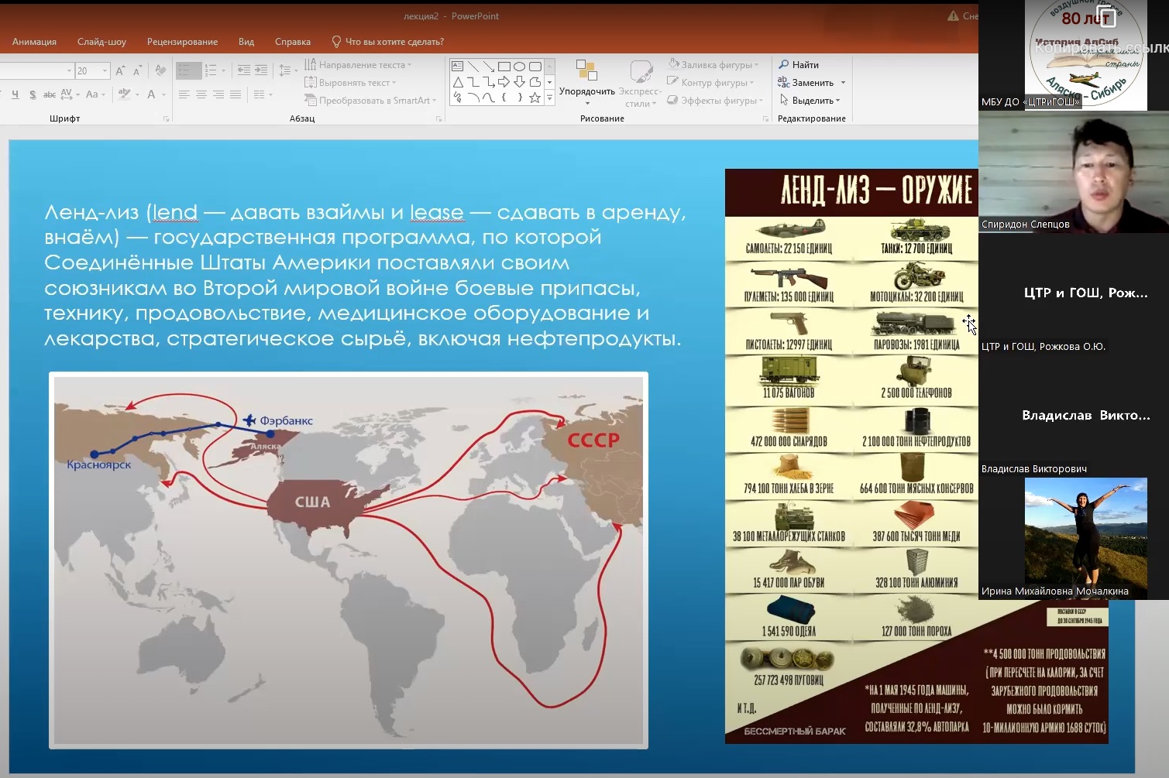Click the Decrease Font Size icon
This screenshot has height=778, width=1169.
(x=137, y=70)
